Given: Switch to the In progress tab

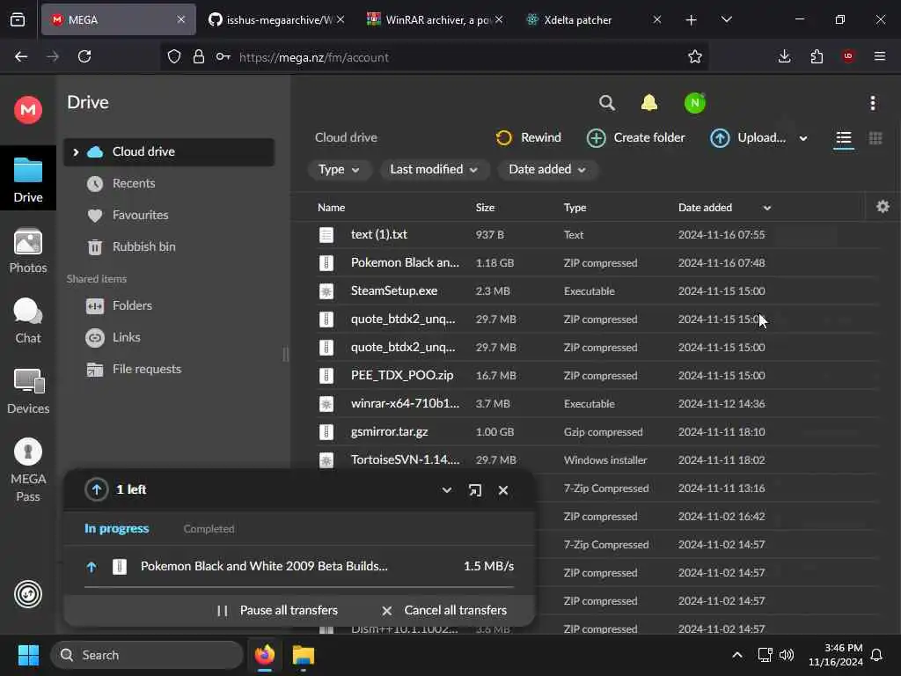Looking at the screenshot, I should (x=117, y=528).
